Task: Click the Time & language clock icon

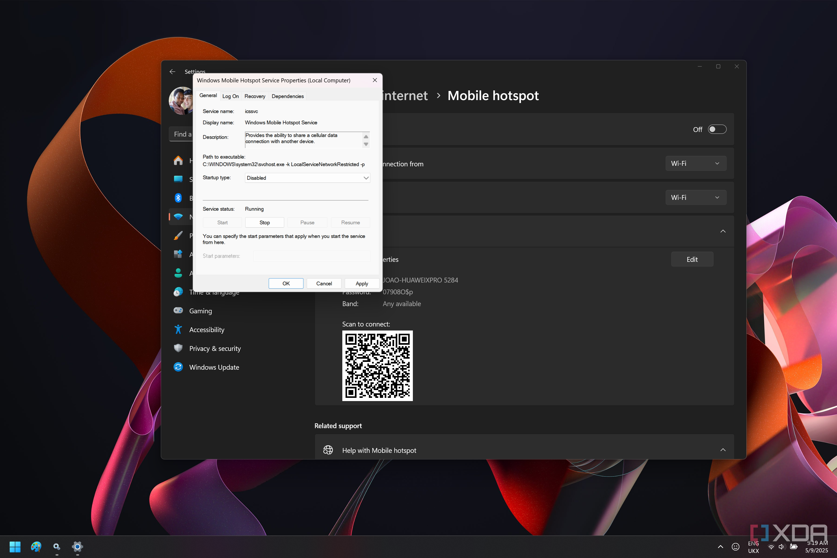Action: click(178, 292)
